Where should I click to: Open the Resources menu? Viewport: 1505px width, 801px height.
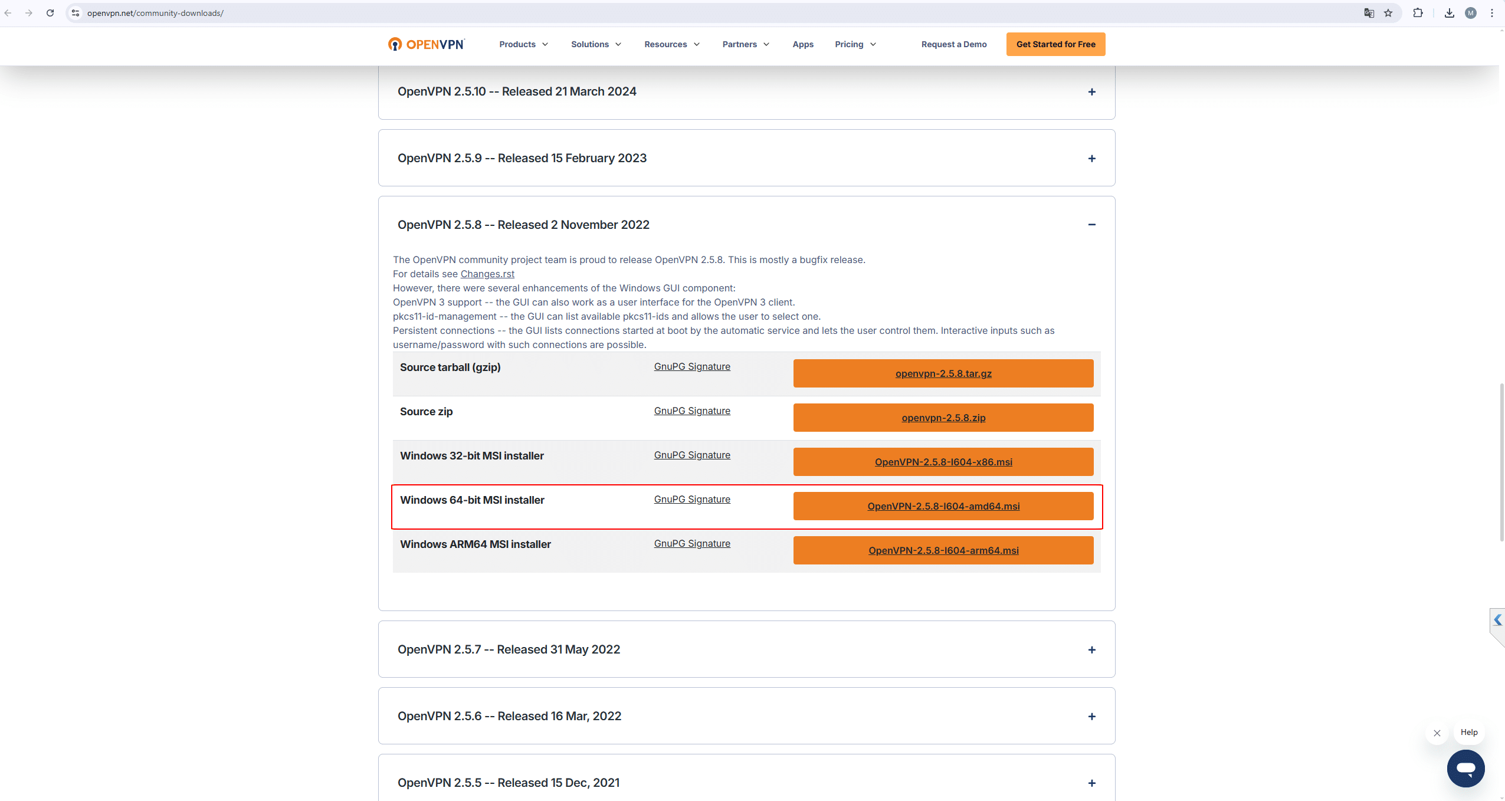pos(672,44)
